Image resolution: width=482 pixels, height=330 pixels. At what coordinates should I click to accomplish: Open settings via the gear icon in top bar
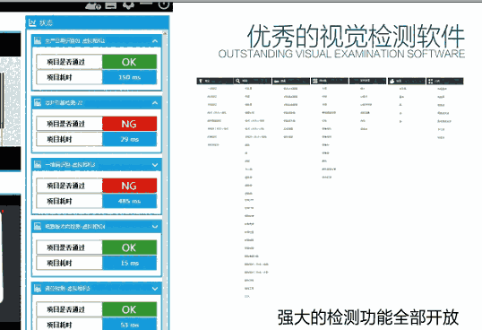pos(128,5)
